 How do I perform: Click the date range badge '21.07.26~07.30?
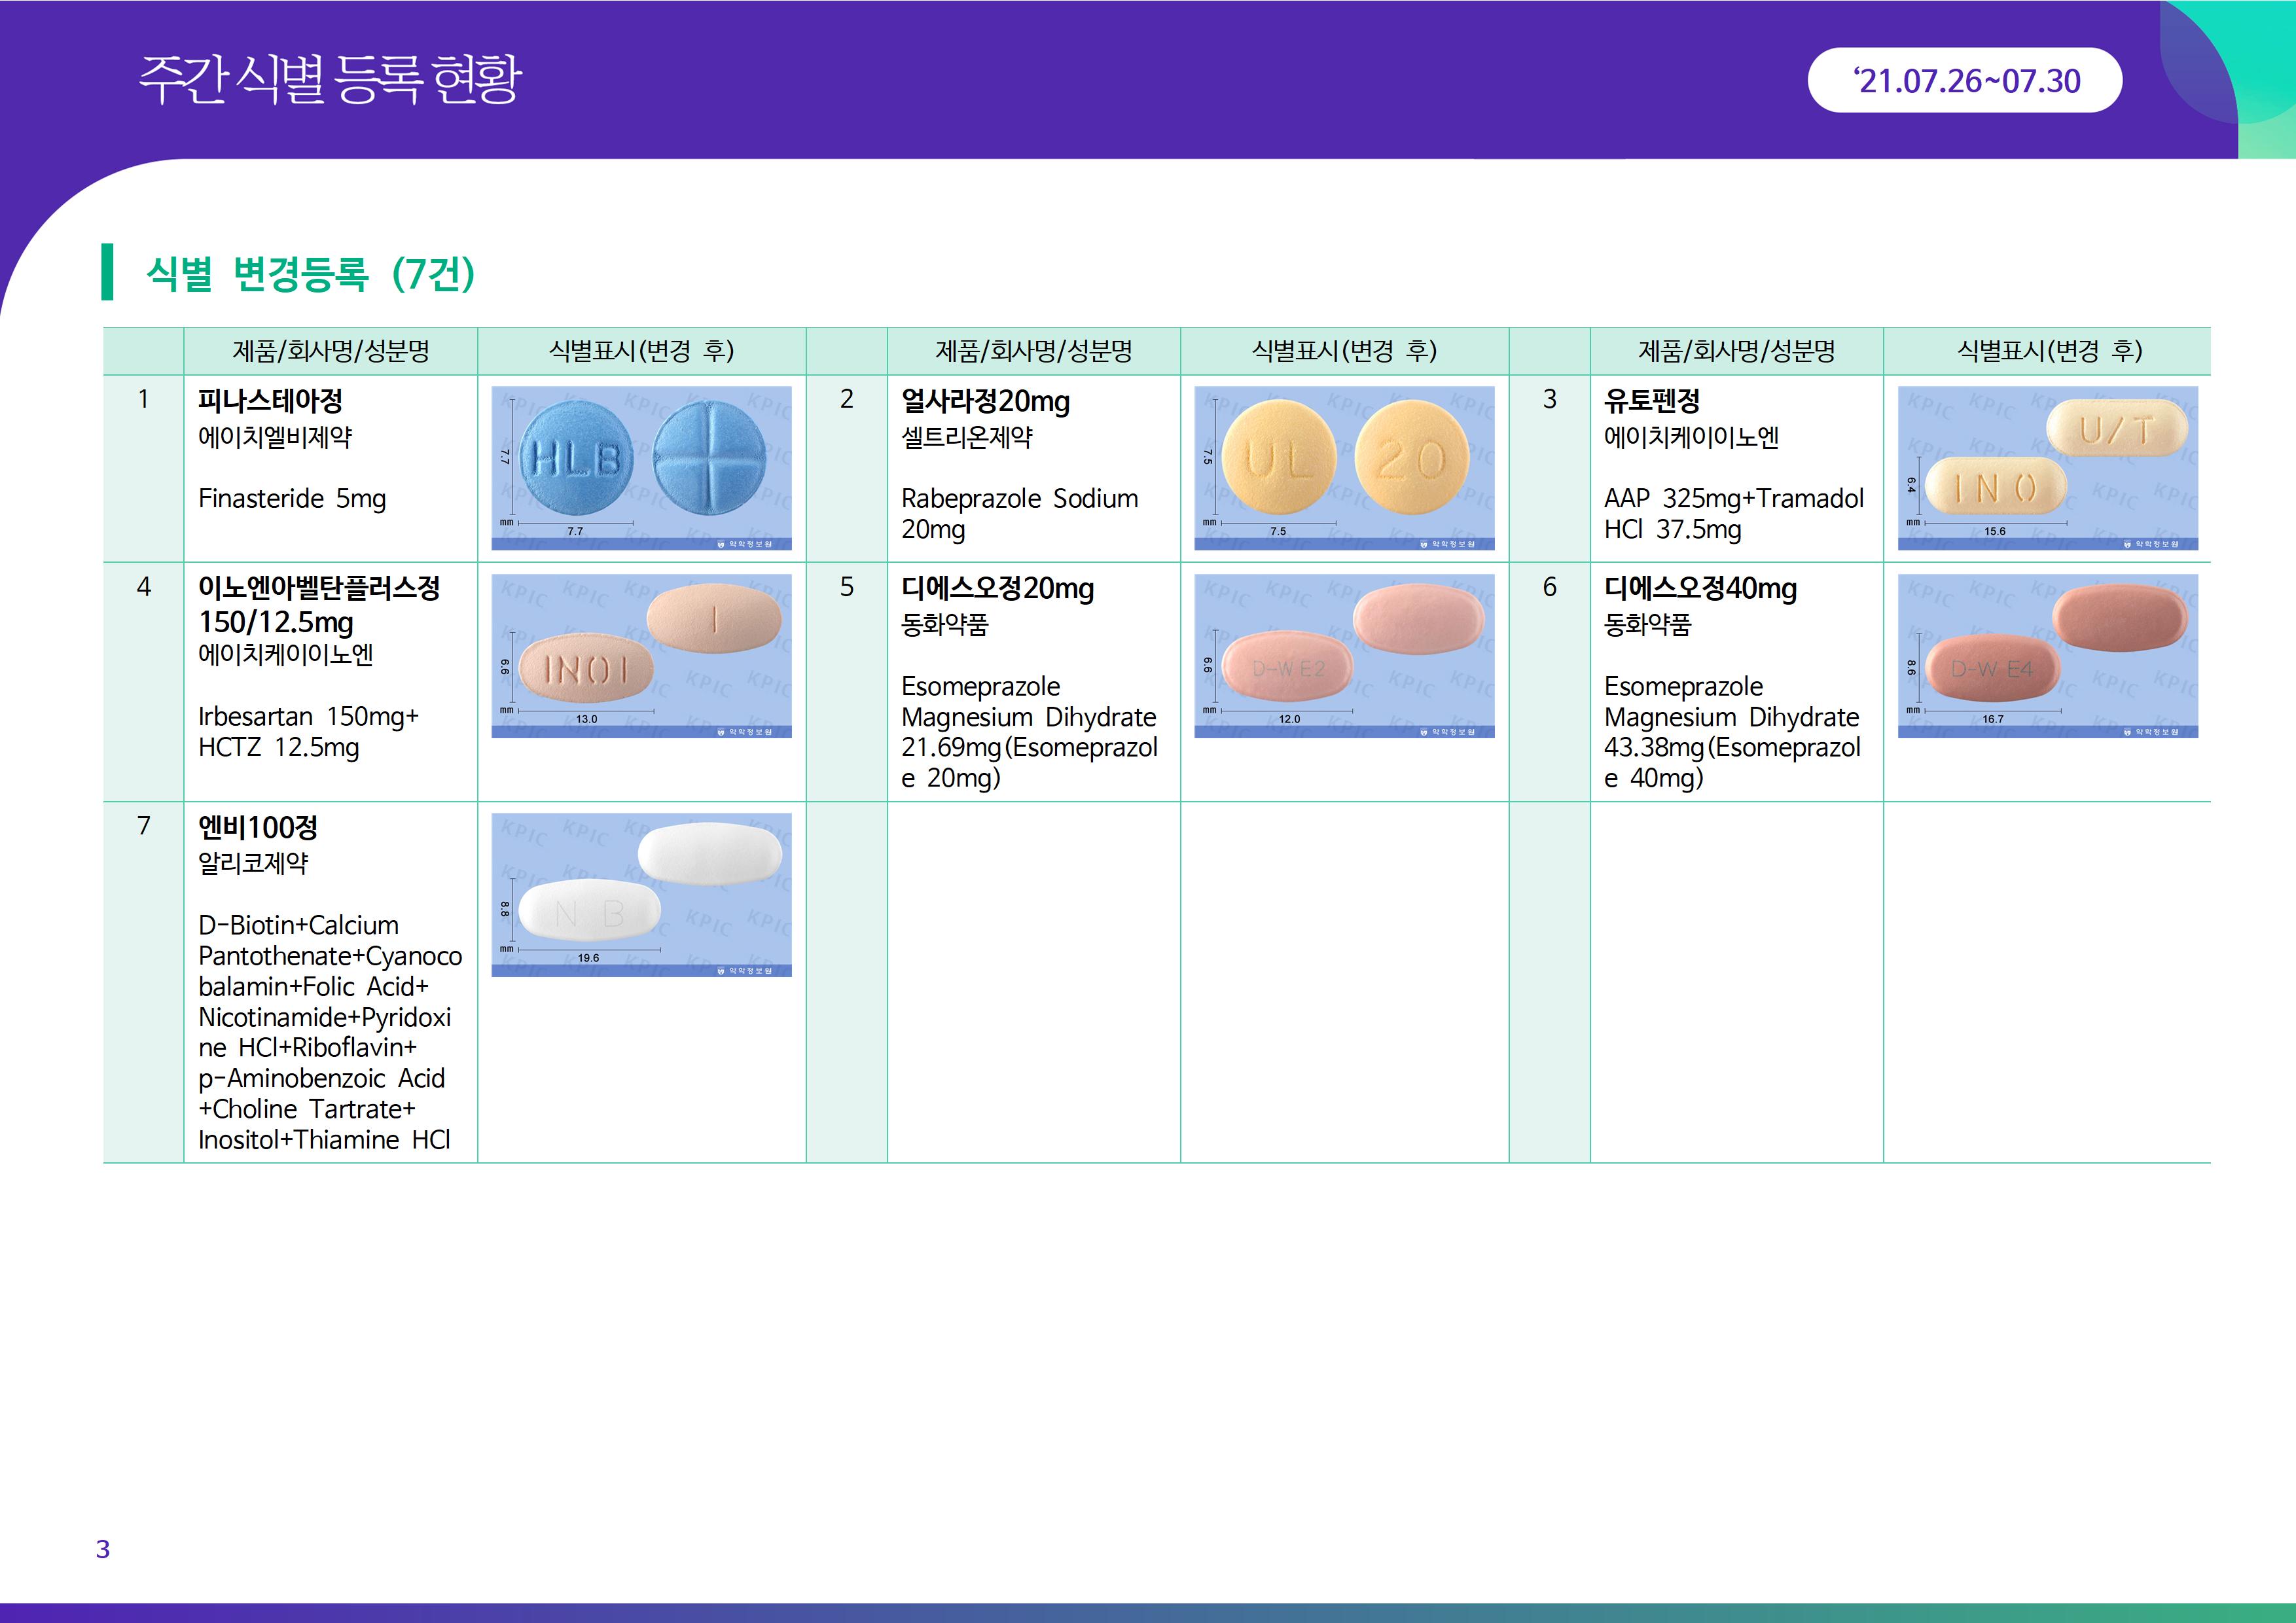click(x=1964, y=80)
